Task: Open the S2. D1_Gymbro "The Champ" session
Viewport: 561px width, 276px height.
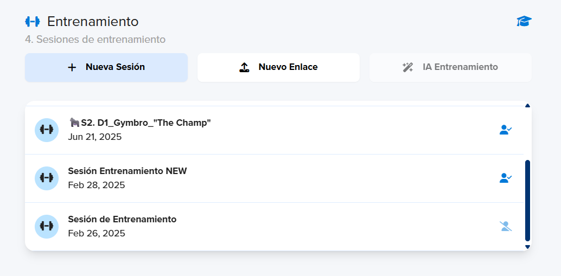Action: pyautogui.click(x=274, y=130)
